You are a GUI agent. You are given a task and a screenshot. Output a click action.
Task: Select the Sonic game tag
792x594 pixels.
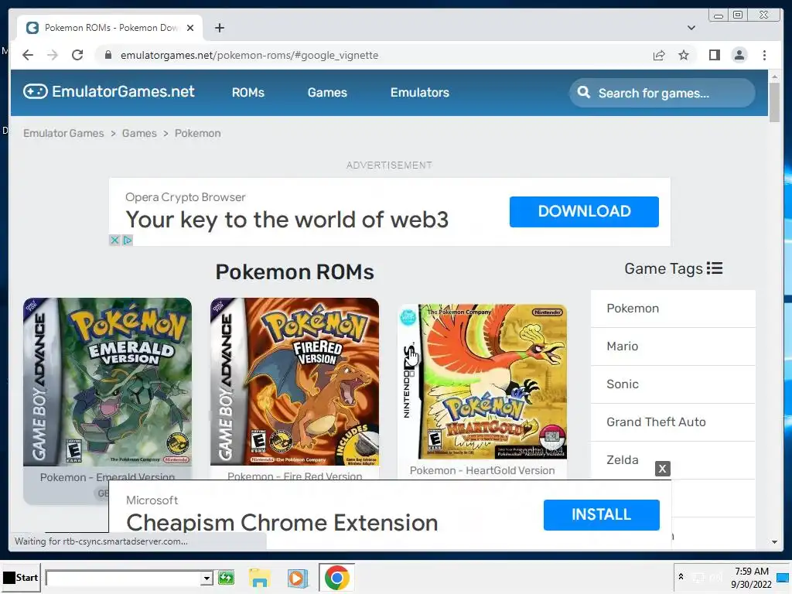pyautogui.click(x=674, y=384)
